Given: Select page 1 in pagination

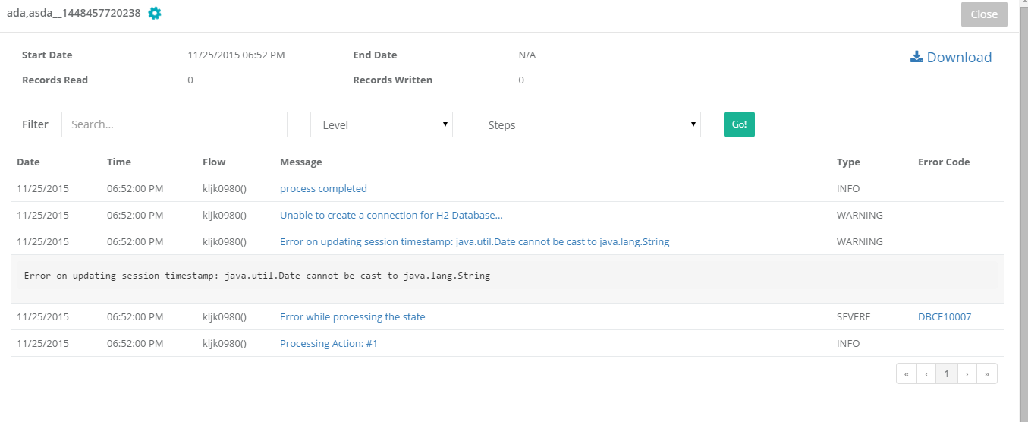Looking at the screenshot, I should pos(946,373).
